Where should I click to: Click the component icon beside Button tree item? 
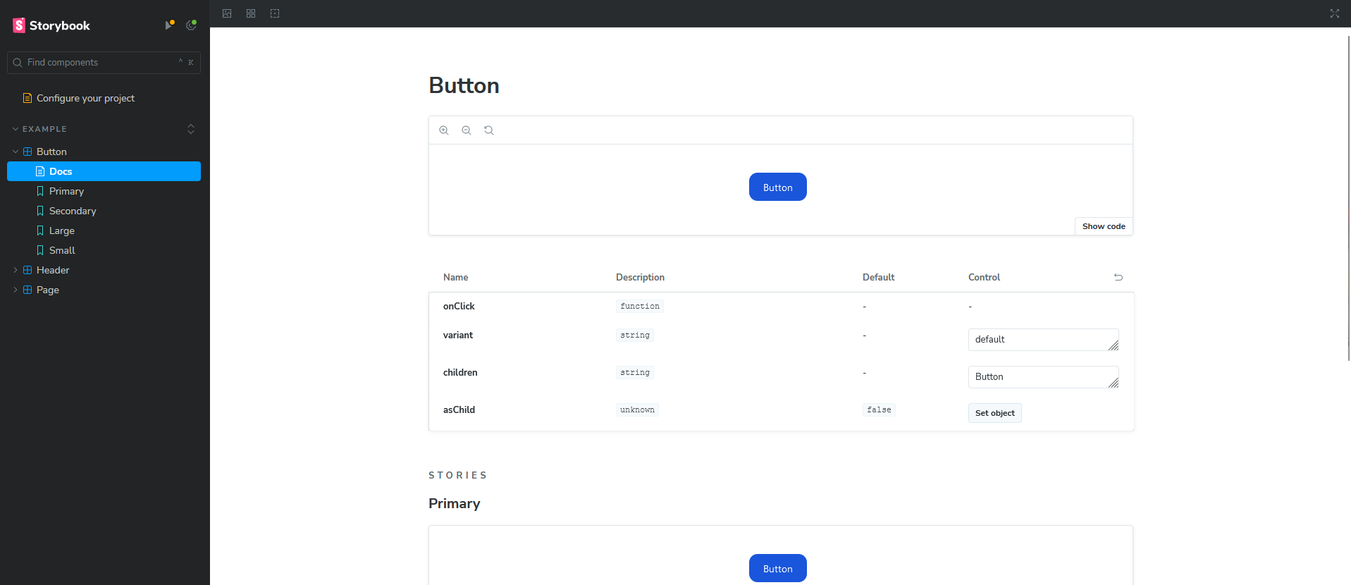click(27, 152)
